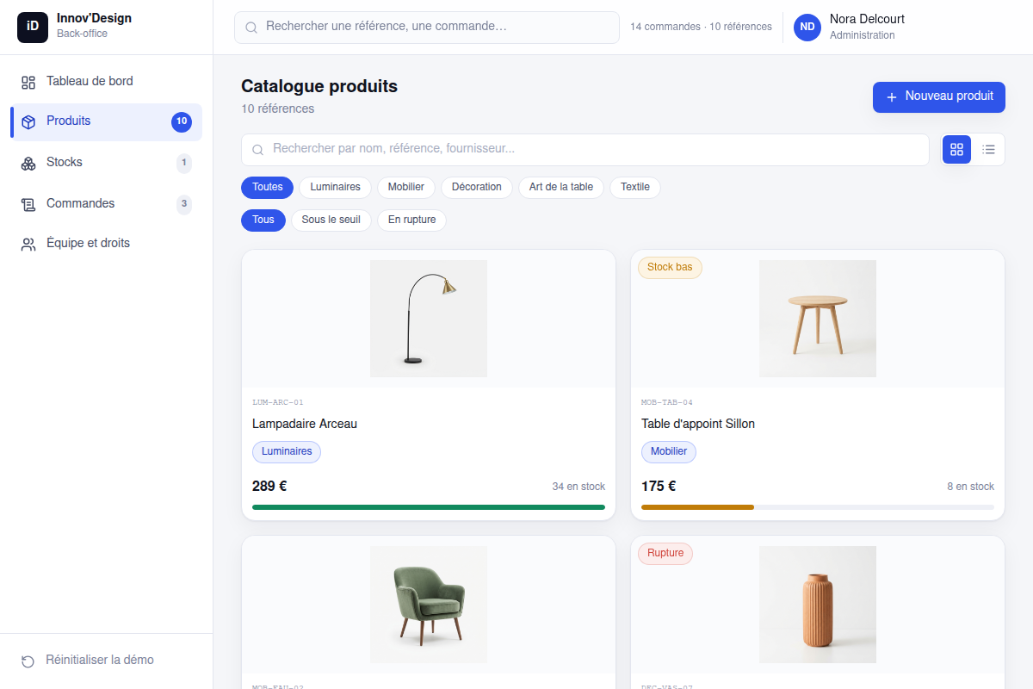Click Lampadaire Arceau green stock bar
Image resolution: width=1033 pixels, height=689 pixels.
[429, 507]
